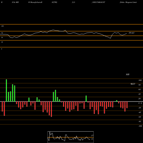The image size is (143, 143).
Task: Click the 20 label on MR axis
Action: (x=140, y=99)
